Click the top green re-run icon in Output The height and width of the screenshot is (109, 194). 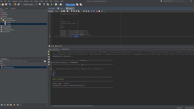(x=49, y=52)
